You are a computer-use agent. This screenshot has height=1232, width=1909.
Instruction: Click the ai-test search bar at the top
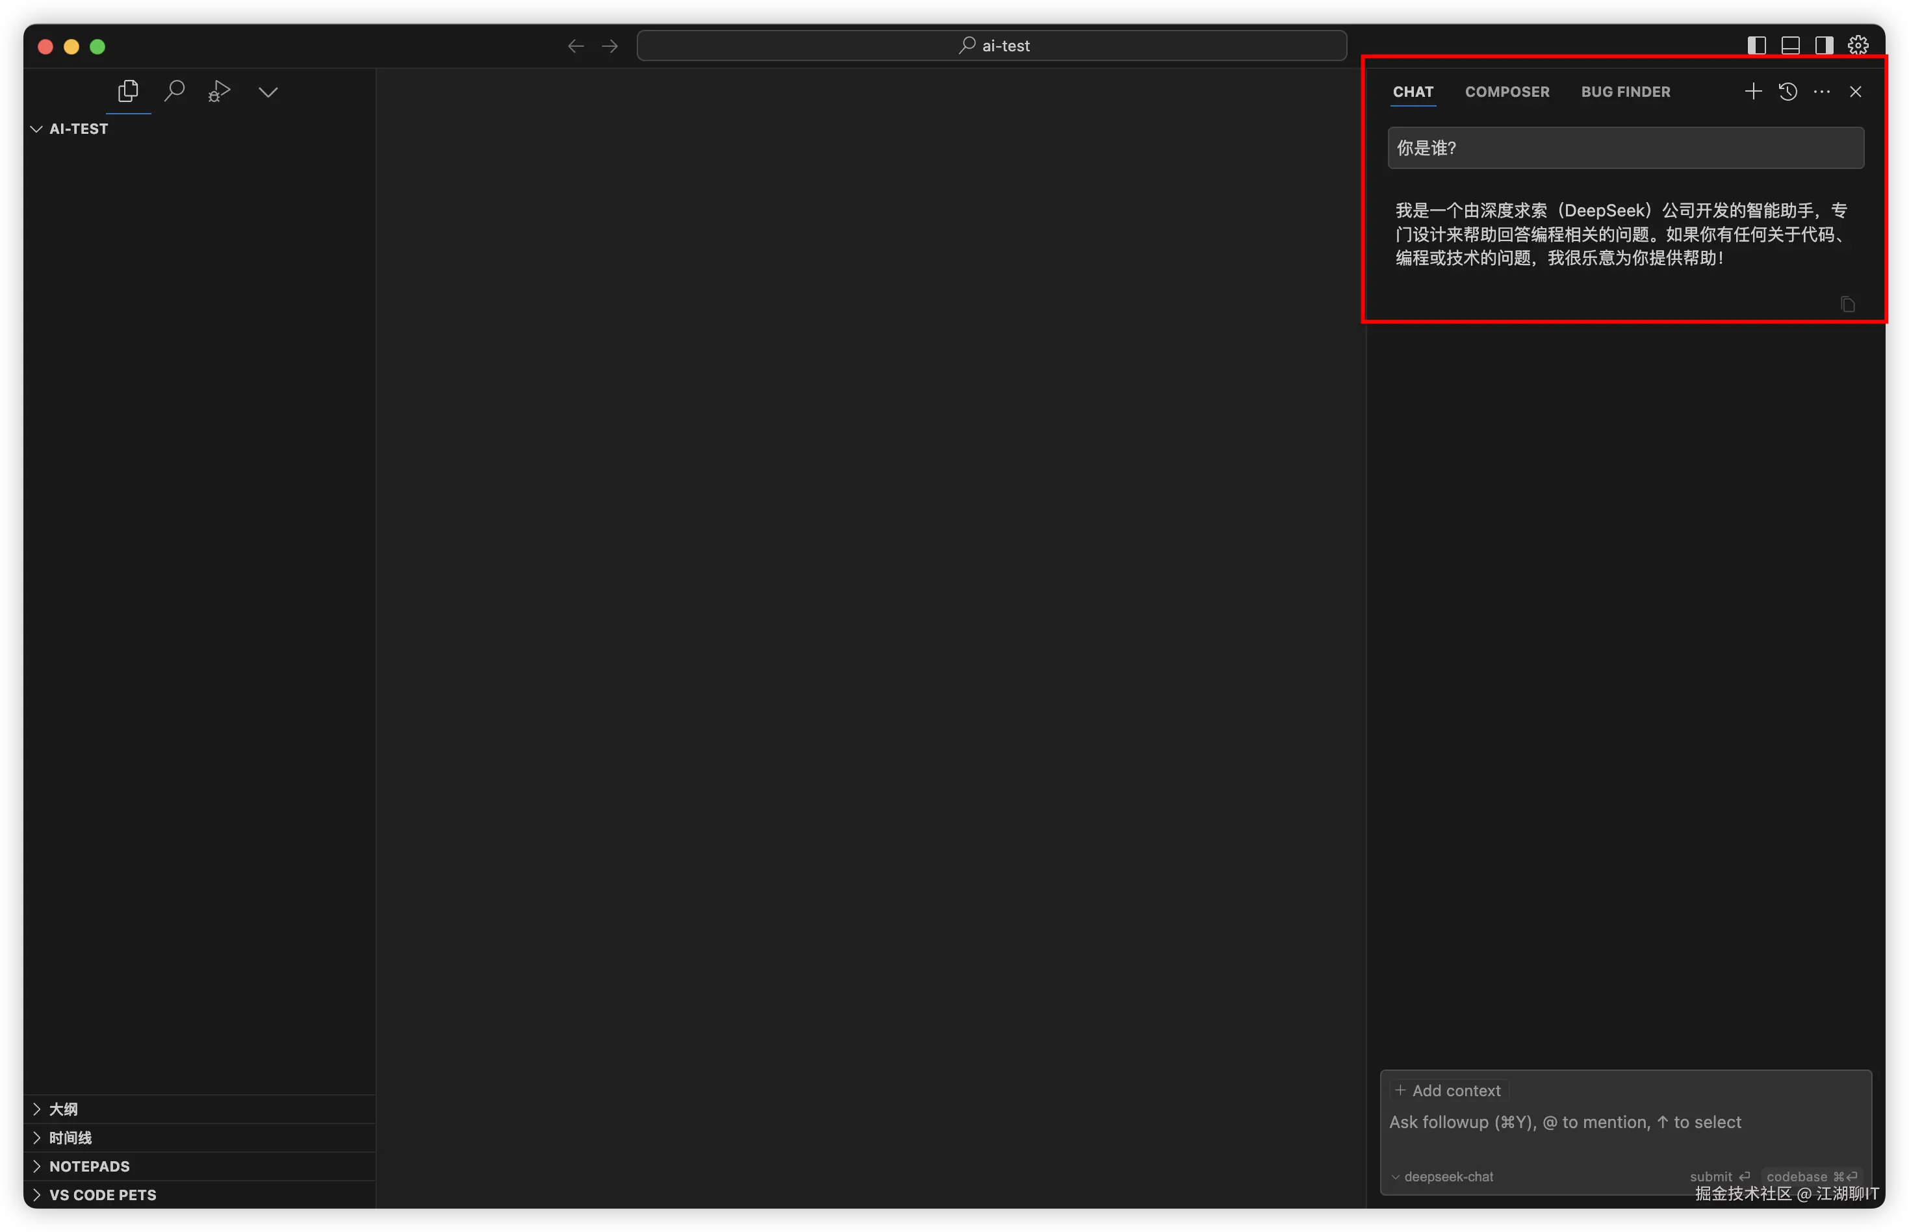click(x=992, y=45)
